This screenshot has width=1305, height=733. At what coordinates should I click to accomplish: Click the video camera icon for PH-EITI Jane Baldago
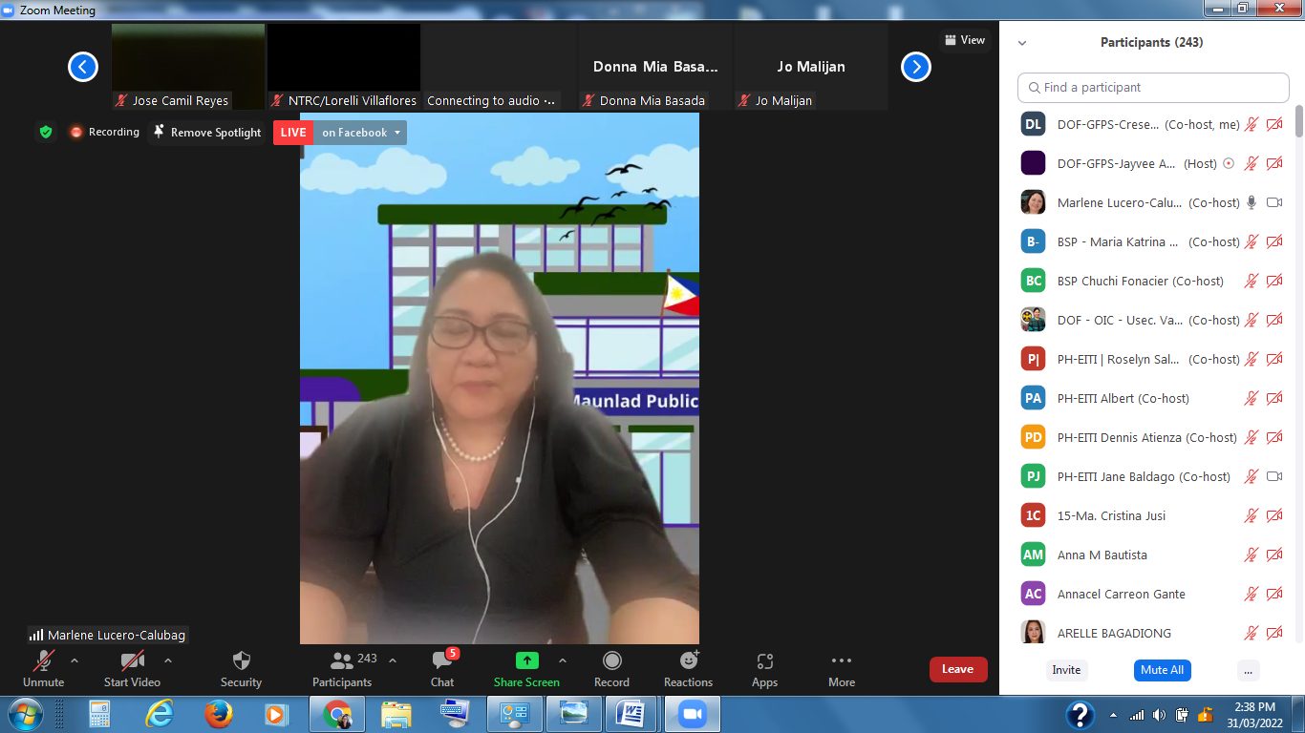(x=1274, y=476)
